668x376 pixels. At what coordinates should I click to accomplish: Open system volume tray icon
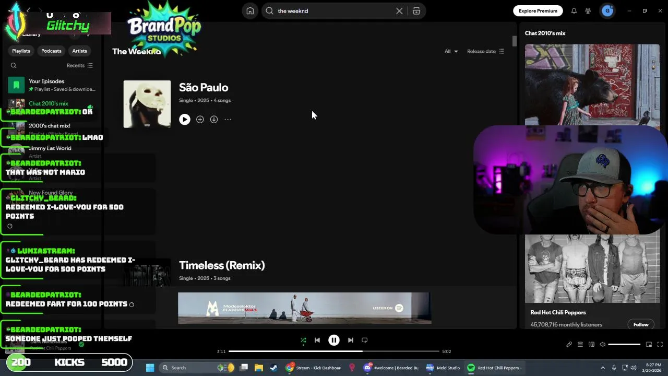pos(634,368)
